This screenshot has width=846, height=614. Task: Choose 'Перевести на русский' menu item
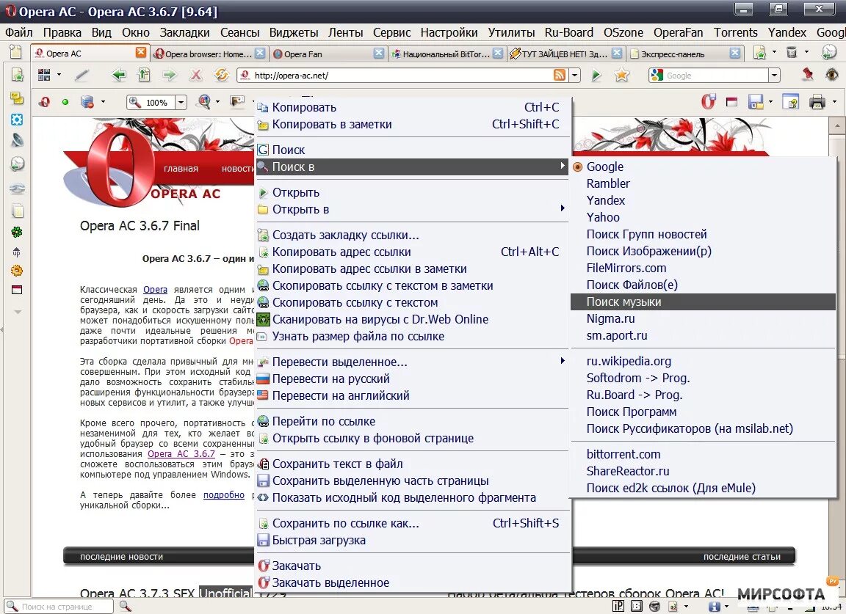click(413, 379)
